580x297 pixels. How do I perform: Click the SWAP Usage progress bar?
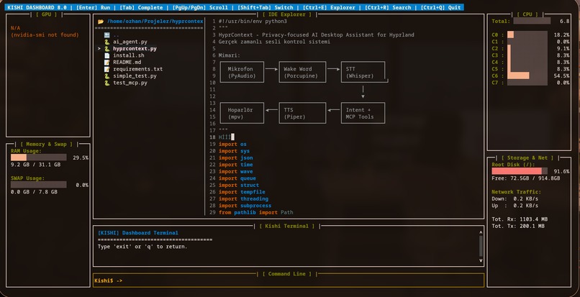tap(38, 185)
